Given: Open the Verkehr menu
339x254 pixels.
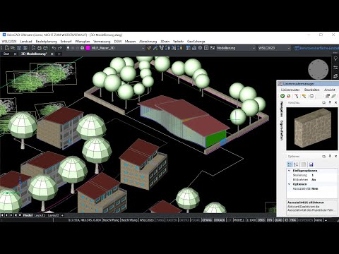Looking at the screenshot, I should 178,42.
